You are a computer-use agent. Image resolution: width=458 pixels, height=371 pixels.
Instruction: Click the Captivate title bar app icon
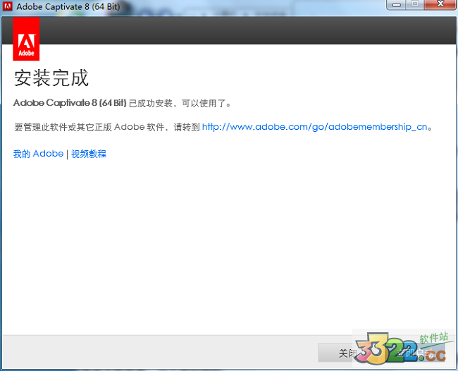point(7,6)
